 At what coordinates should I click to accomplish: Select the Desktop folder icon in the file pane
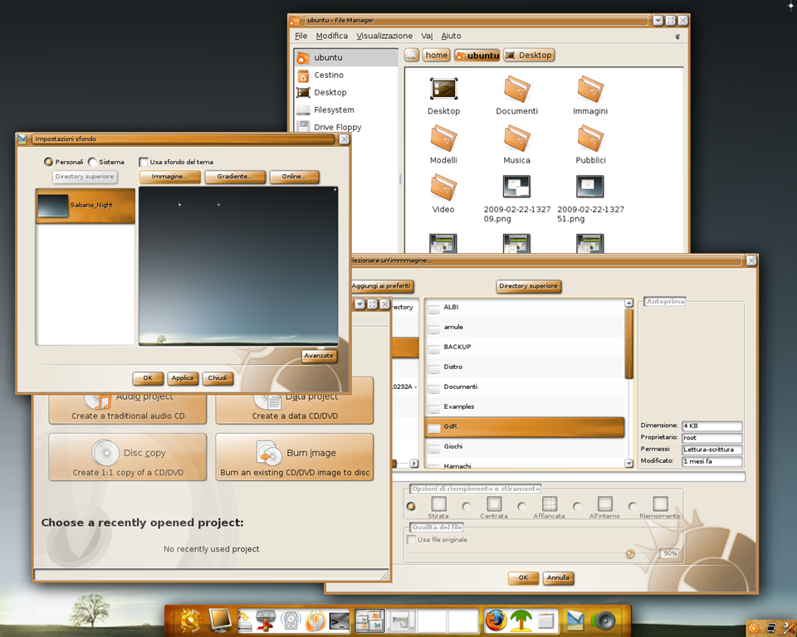pos(443,95)
